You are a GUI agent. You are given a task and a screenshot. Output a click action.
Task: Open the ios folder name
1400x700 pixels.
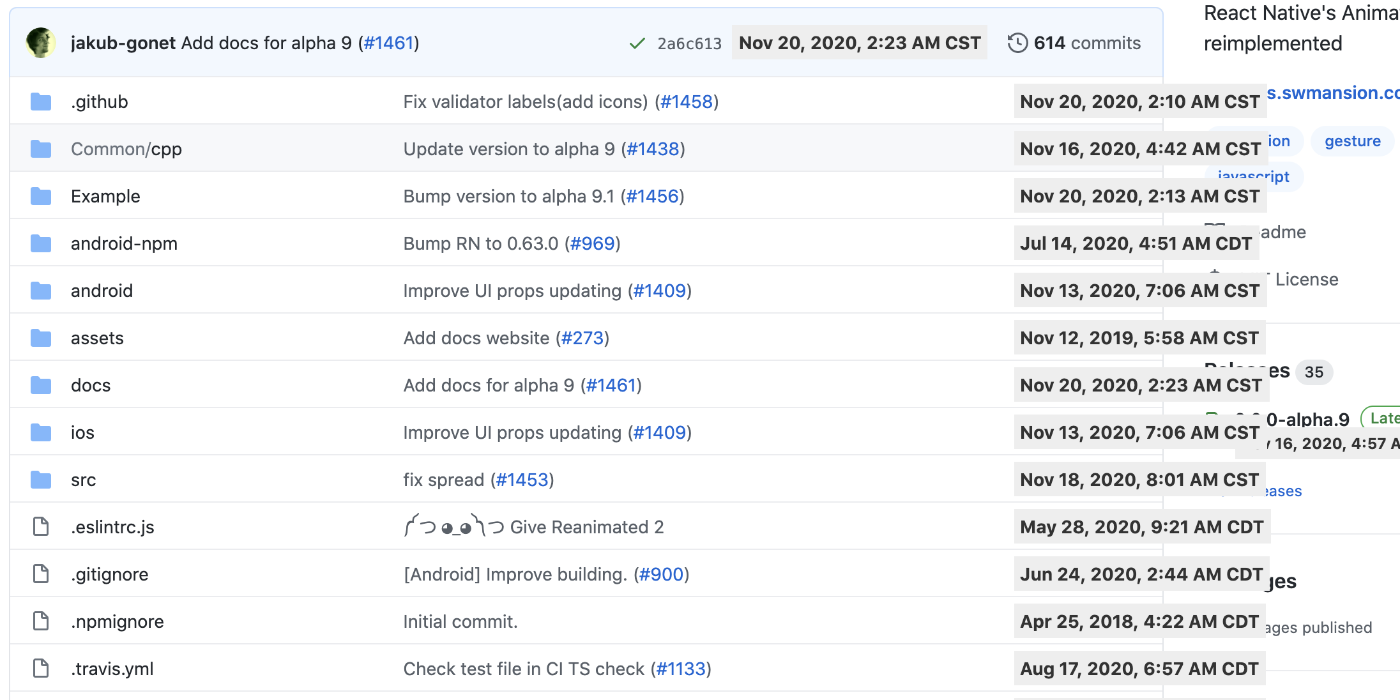click(82, 432)
